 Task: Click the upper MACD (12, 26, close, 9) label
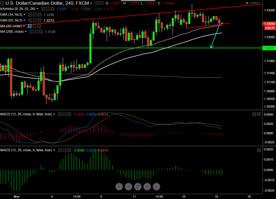pos(26,114)
